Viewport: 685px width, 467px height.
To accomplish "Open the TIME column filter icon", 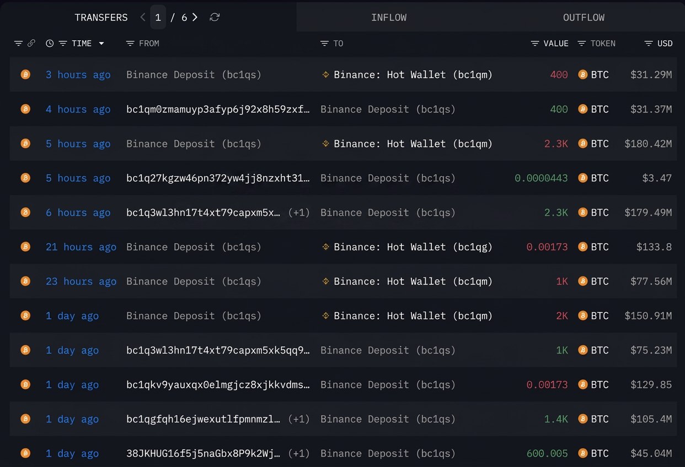I will coord(63,43).
